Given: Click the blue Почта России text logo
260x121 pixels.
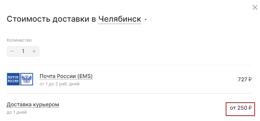Looking at the screenshot, I should (x=13, y=79).
